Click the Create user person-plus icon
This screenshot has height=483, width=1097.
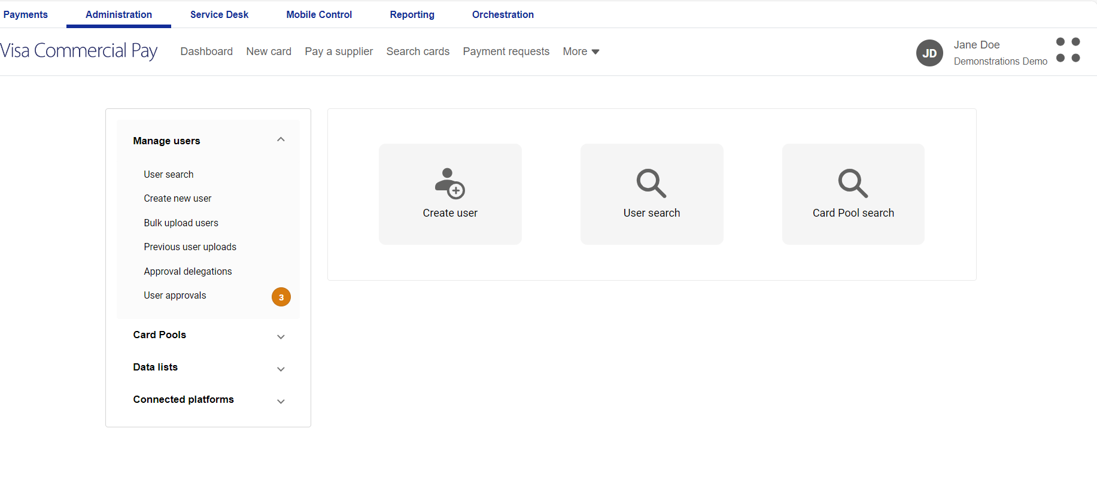click(449, 183)
